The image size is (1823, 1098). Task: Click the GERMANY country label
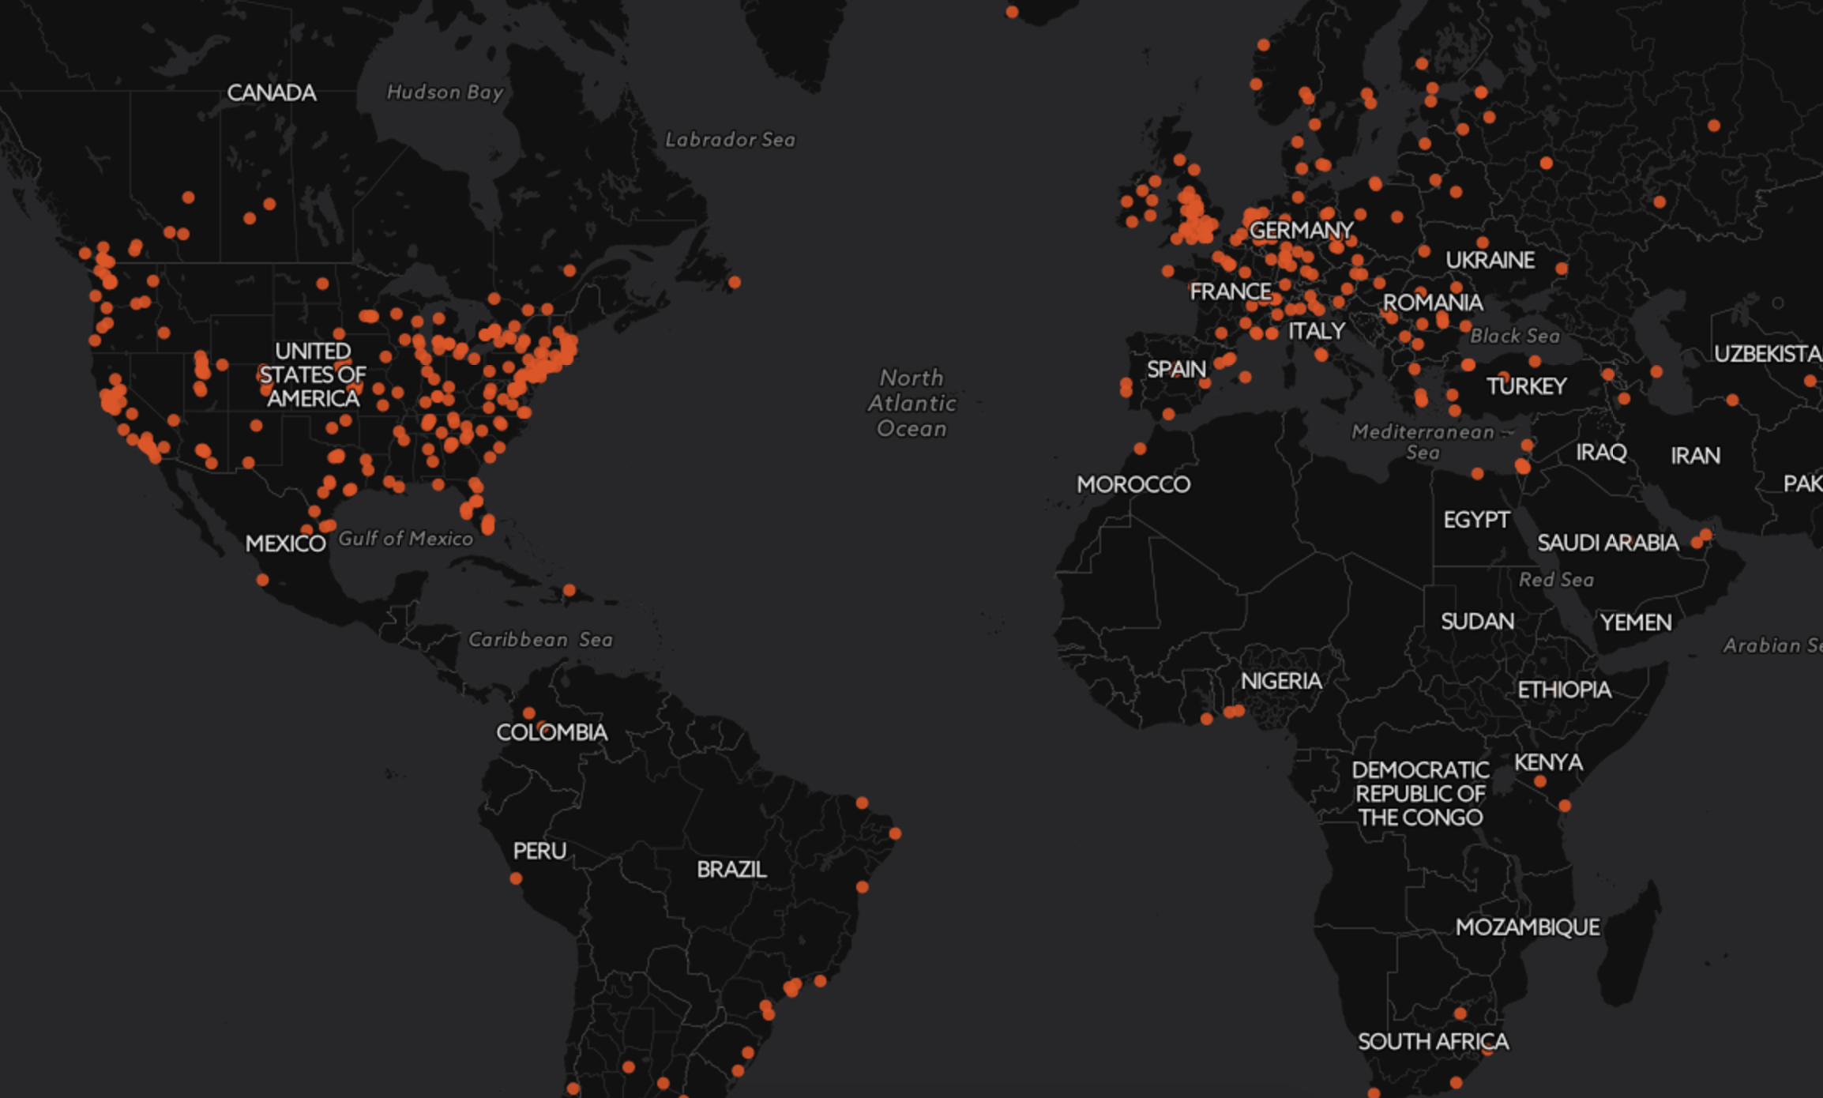1301,231
